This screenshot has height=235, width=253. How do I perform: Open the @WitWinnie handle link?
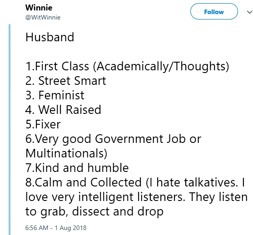point(43,17)
